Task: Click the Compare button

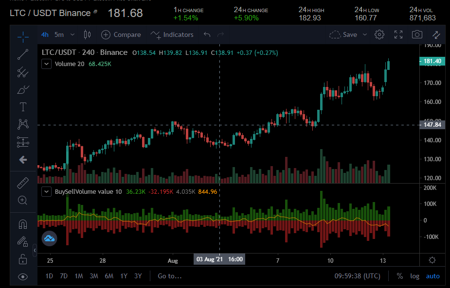Action: 121,34
